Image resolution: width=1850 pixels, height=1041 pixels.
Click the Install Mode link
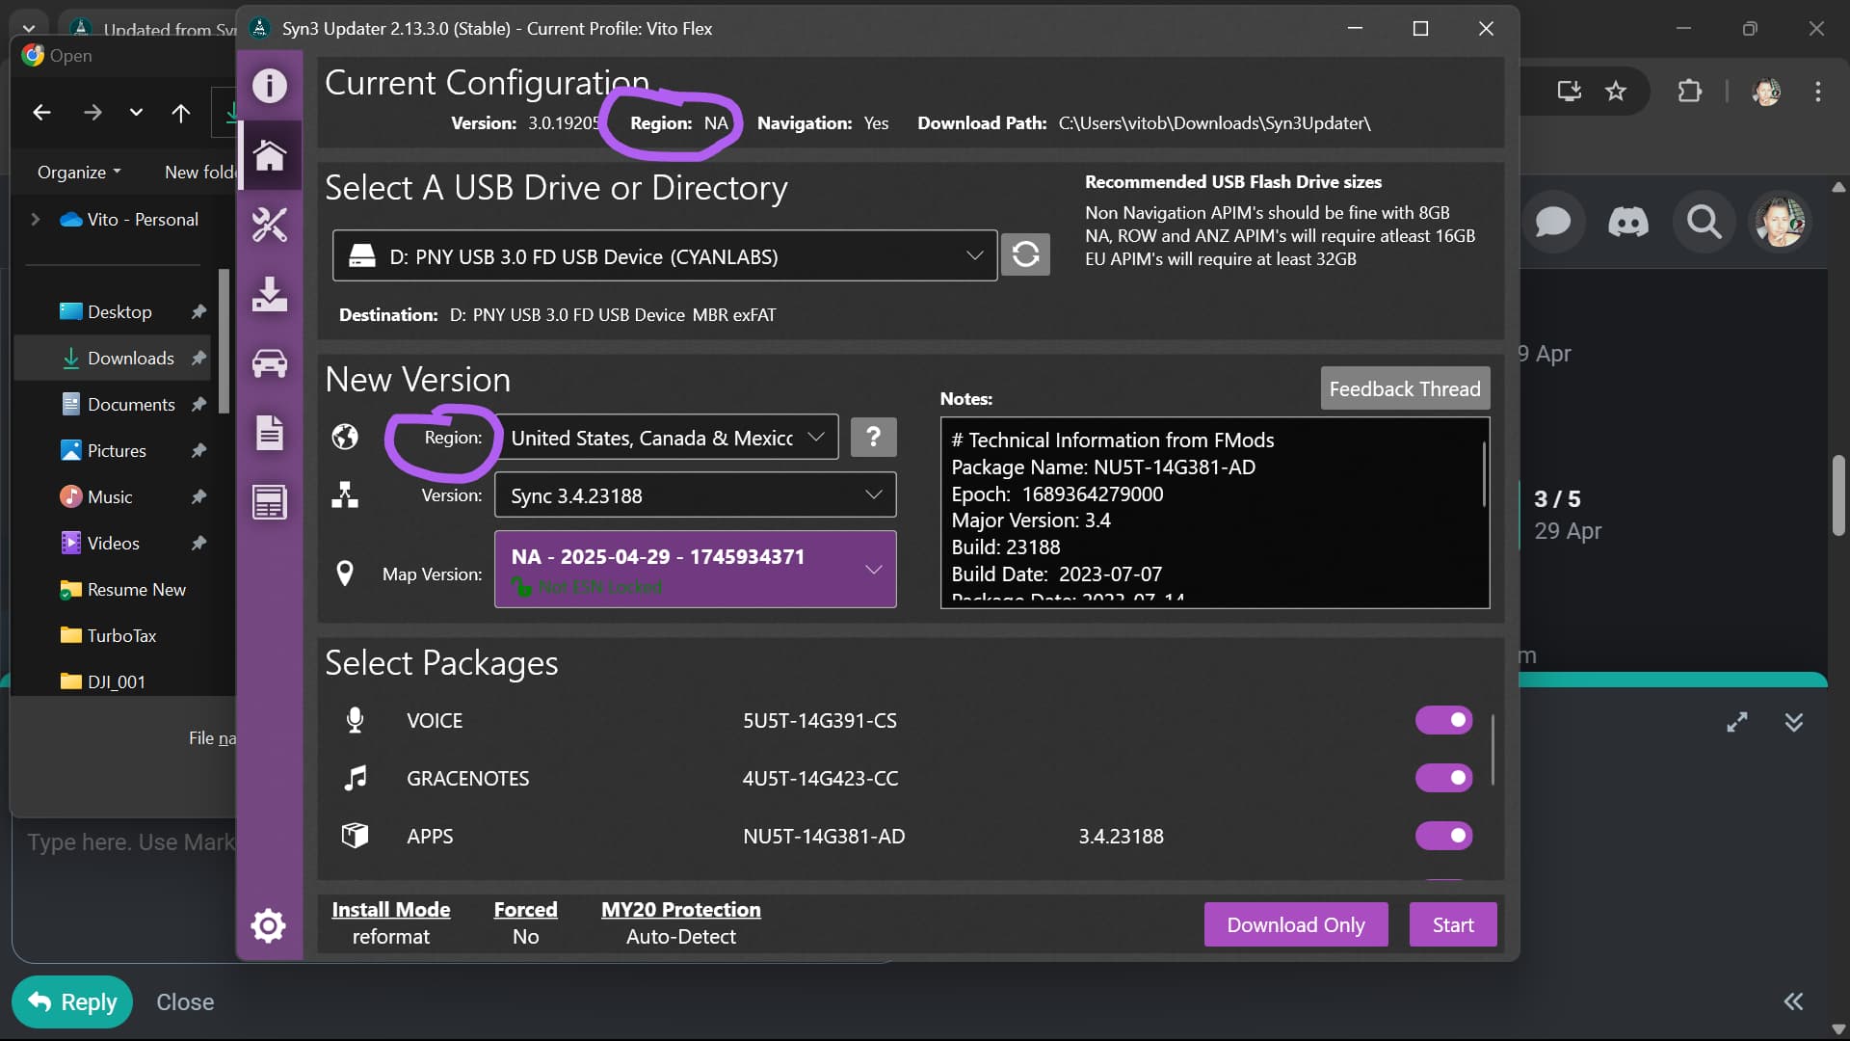pos(391,909)
